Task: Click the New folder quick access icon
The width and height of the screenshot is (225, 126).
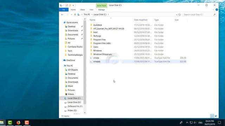Action: coord(70,5)
